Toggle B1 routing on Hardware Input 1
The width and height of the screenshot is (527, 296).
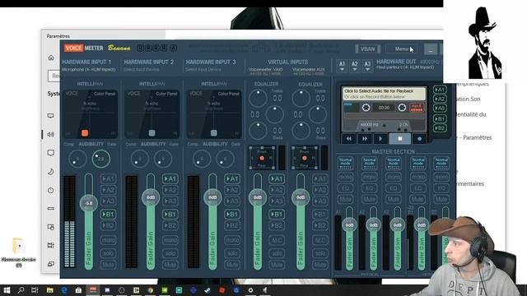(x=108, y=214)
